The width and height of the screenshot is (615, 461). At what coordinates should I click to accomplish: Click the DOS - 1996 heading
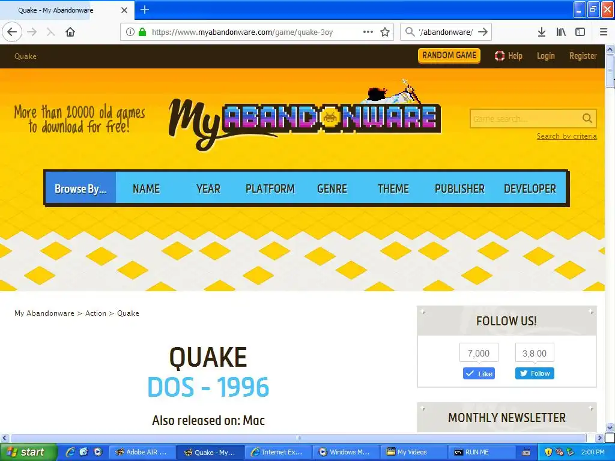[208, 387]
